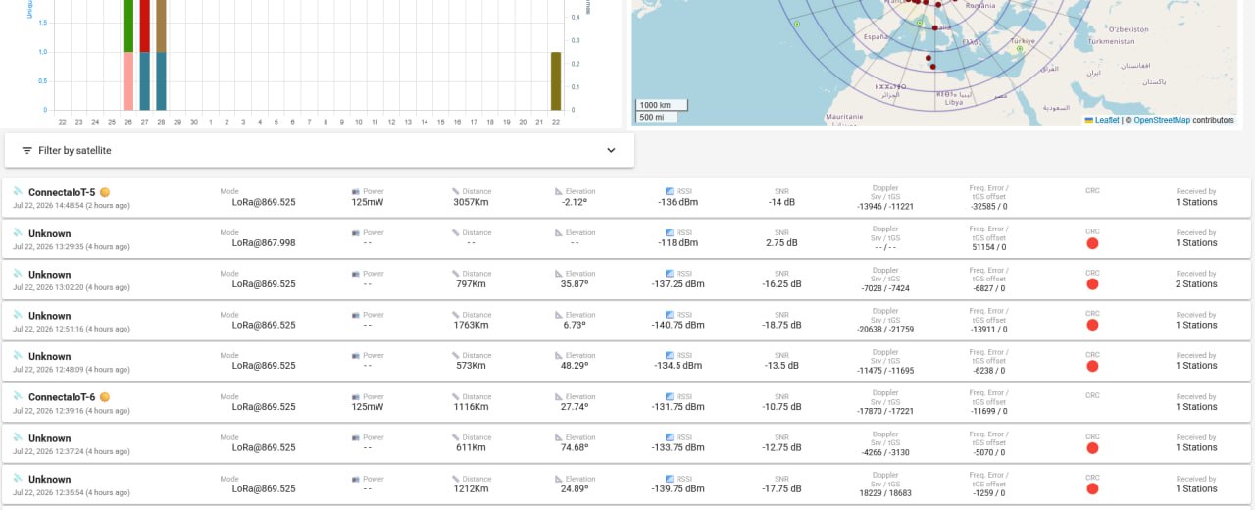Image resolution: width=1255 pixels, height=510 pixels.
Task: Click satellite icon of the 12:48:09 Unknown row
Action: coord(18,355)
